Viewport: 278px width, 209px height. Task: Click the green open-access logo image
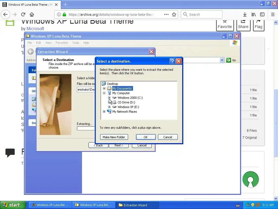tap(251, 179)
